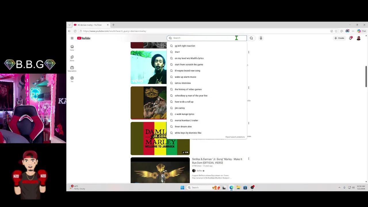Open OBS Studio from taskbar
This screenshot has height=207, width=368.
tap(252, 188)
